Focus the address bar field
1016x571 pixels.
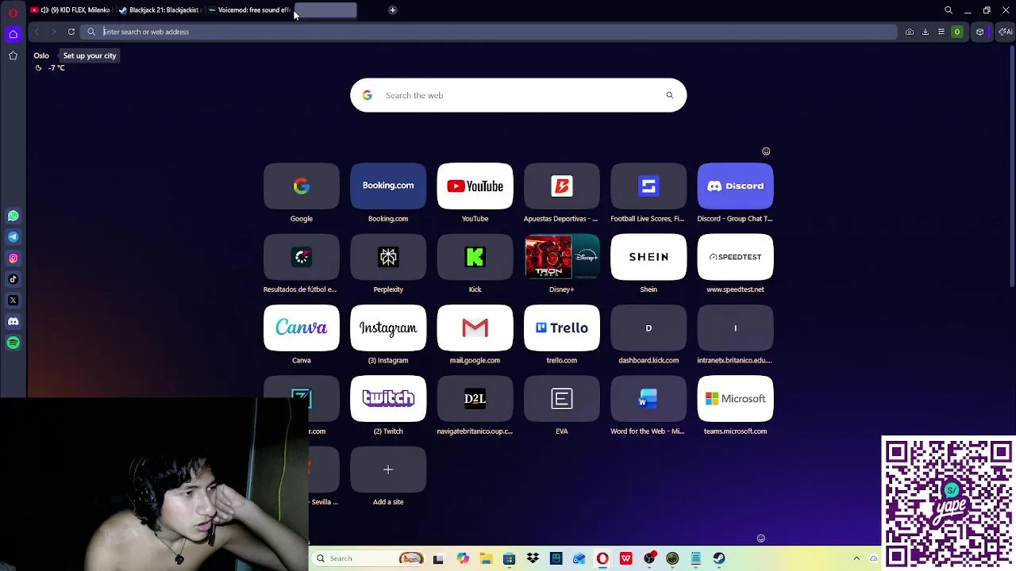coord(489,32)
